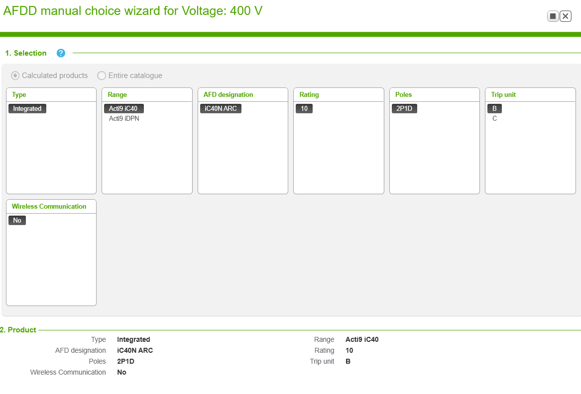Click product Rating value 10
The height and width of the screenshot is (394, 581).
coord(349,350)
